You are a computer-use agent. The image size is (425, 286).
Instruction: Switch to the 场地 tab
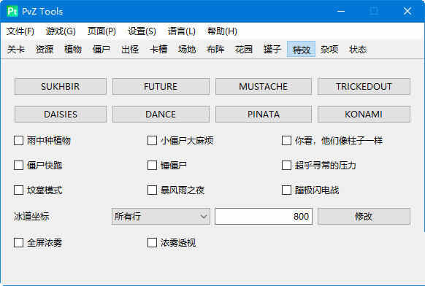tap(187, 50)
